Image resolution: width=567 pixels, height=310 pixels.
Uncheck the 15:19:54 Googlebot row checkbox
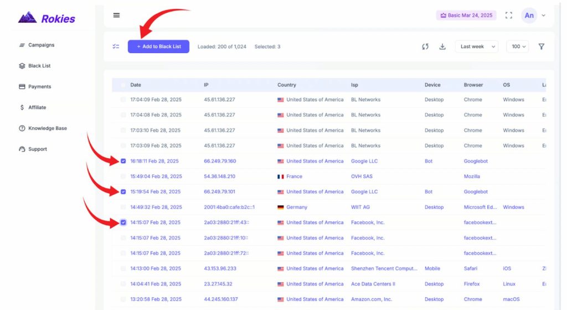pyautogui.click(x=123, y=192)
